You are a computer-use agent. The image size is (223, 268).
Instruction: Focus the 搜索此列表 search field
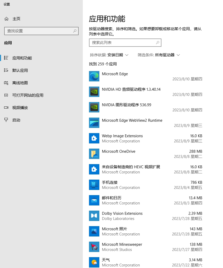coord(125,43)
